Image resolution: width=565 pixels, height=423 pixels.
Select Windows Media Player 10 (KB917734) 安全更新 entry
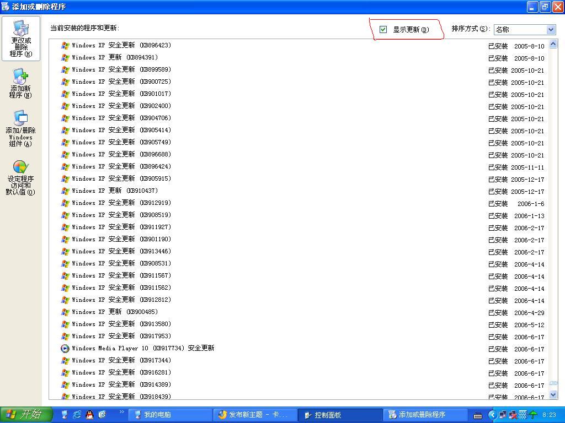point(143,349)
